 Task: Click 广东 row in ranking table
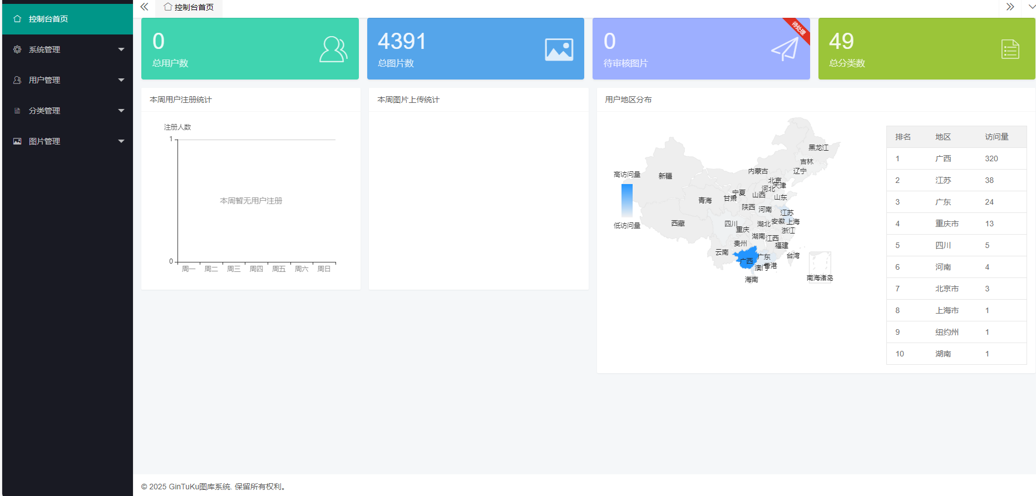tap(956, 202)
